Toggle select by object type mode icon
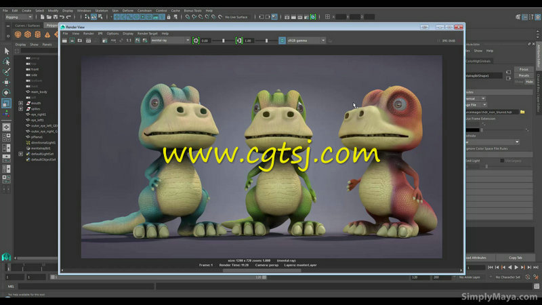This screenshot has height=305, width=542. click(x=93, y=16)
